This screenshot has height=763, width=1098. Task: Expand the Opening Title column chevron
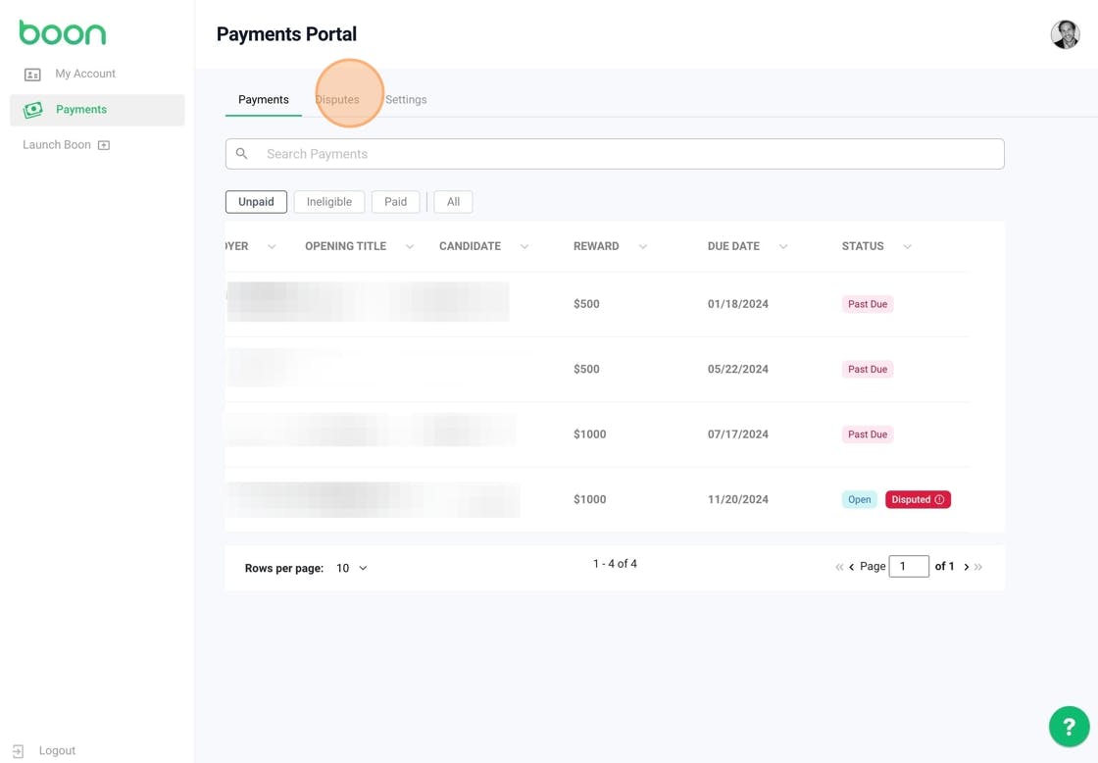click(x=410, y=246)
